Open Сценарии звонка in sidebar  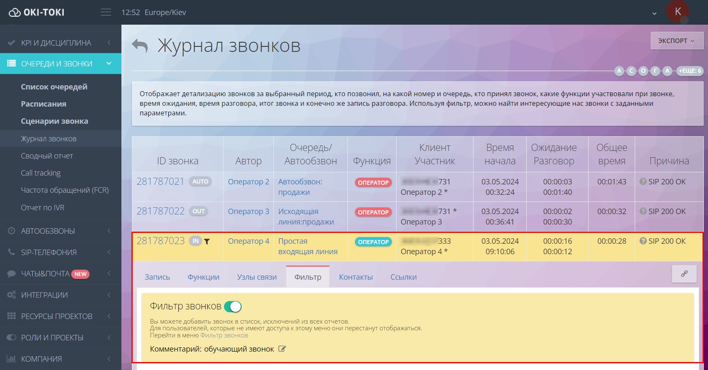[54, 121]
